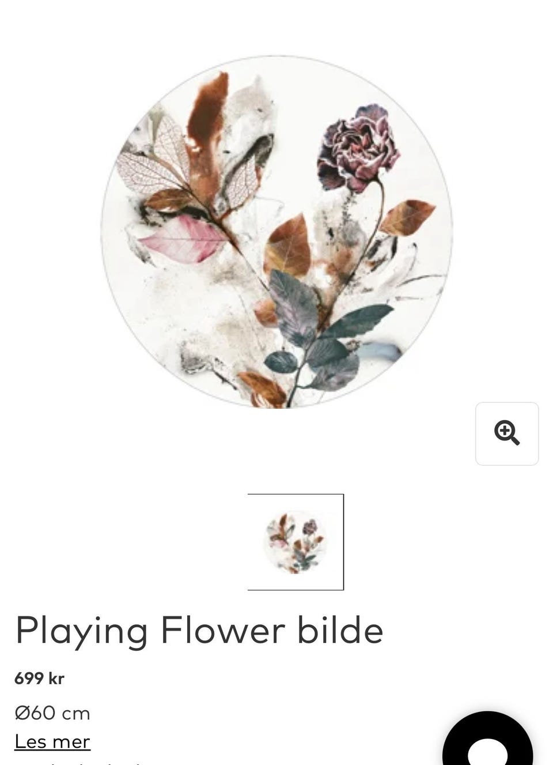
Task: Click the orange leaf beside the rose stem
Action: pyautogui.click(x=406, y=217)
